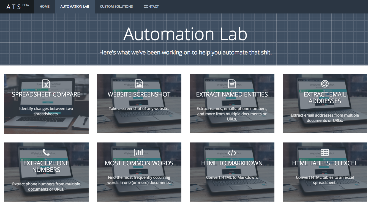Image resolution: width=368 pixels, height=206 pixels.
Task: Click 'Convert HTML to Markdown.' description
Action: click(232, 177)
